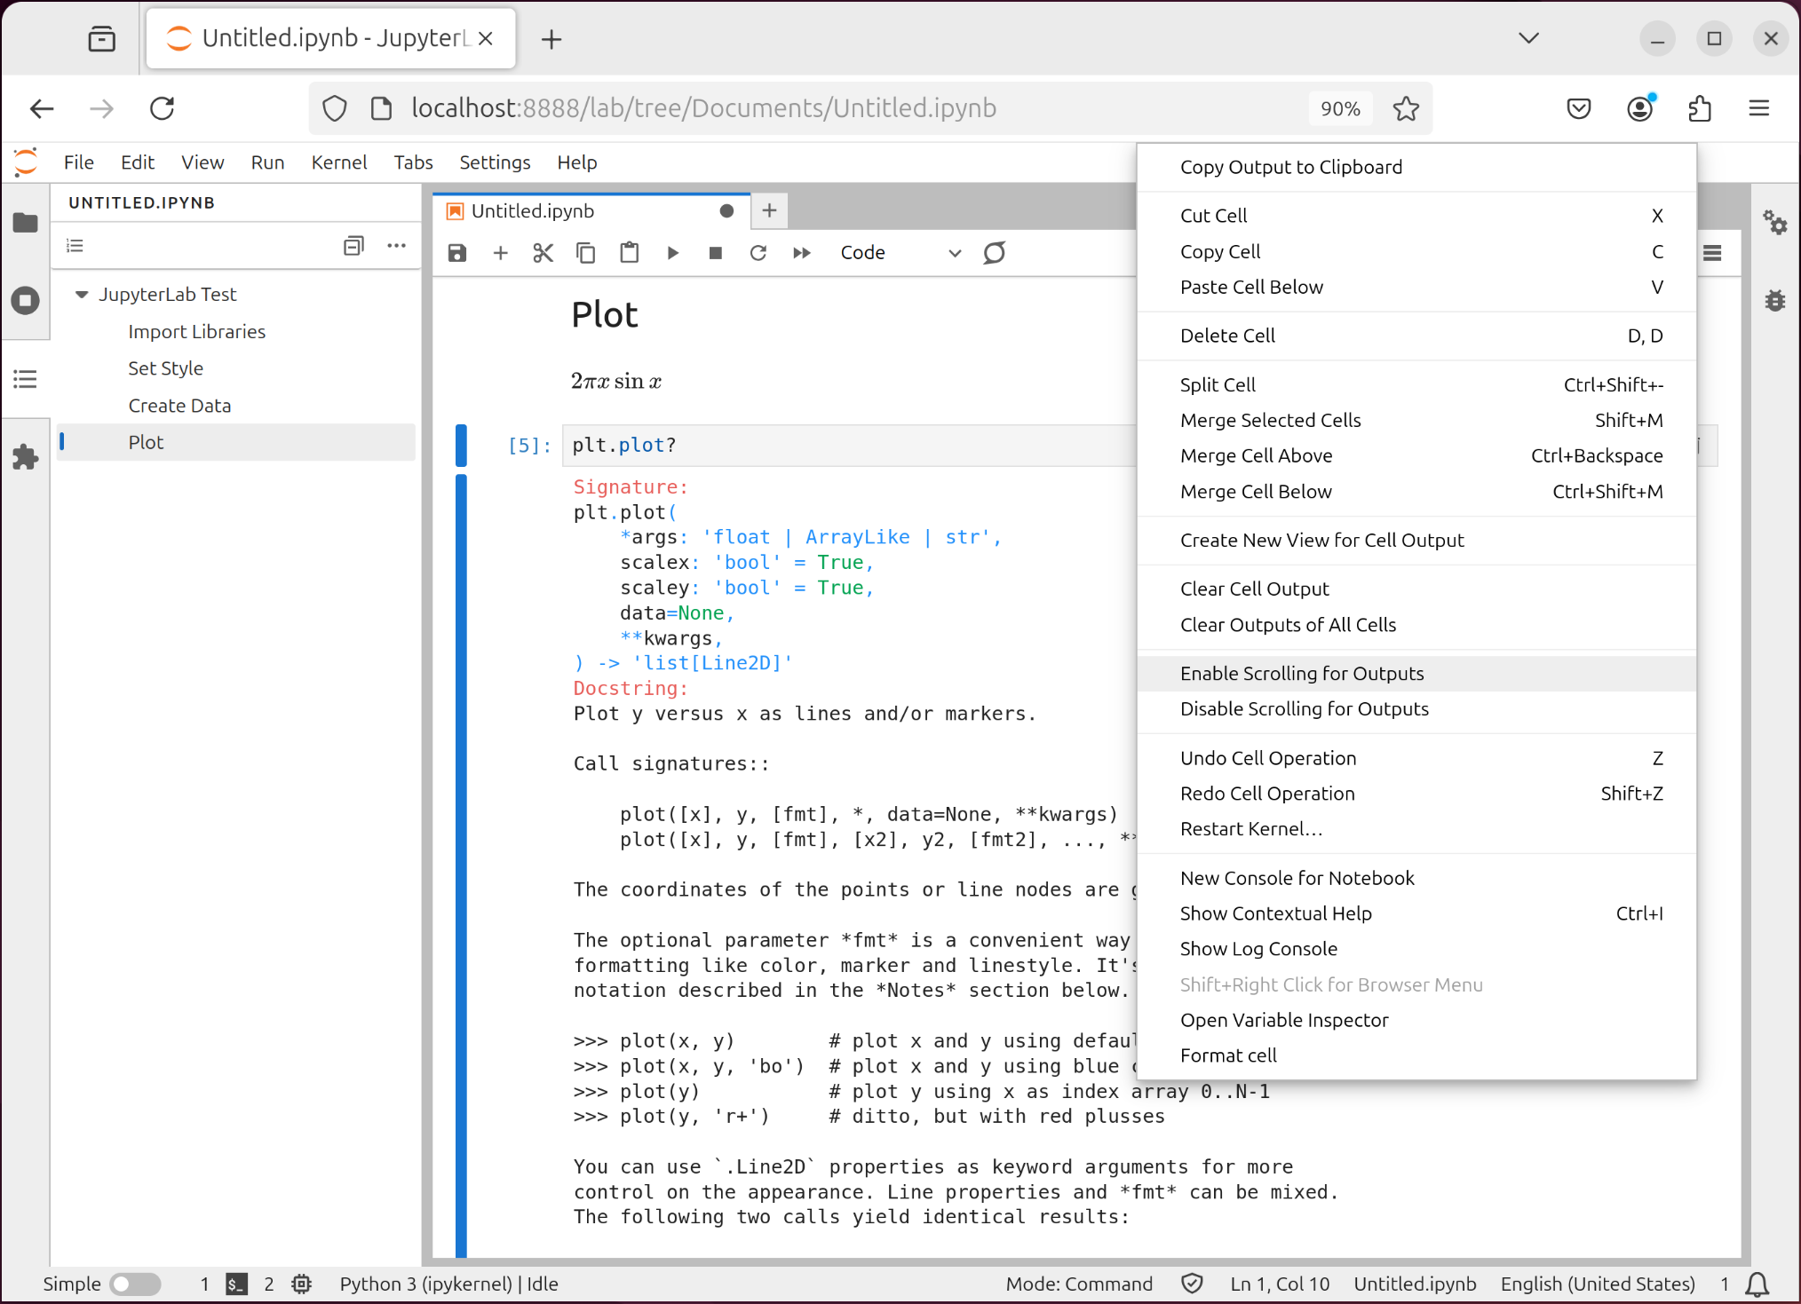This screenshot has width=1801, height=1304.
Task: Open the View menu
Action: click(x=202, y=162)
